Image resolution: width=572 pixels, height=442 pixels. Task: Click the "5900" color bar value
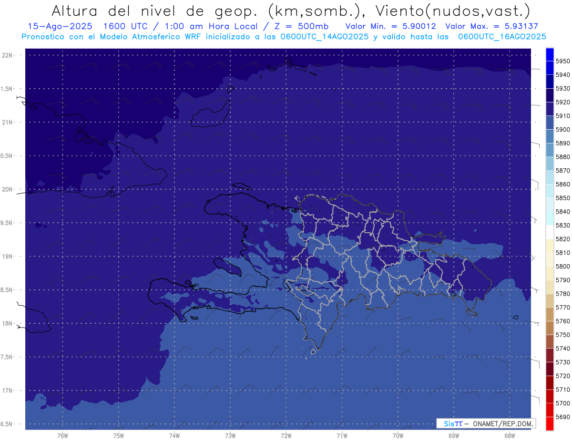(562, 129)
